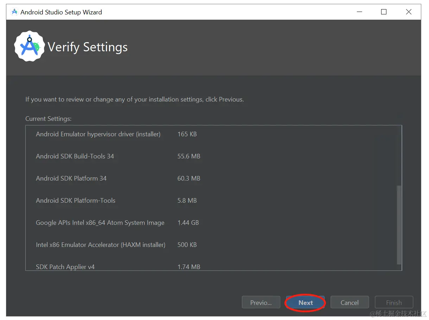Click the 55.6 MB size value

[189, 156]
